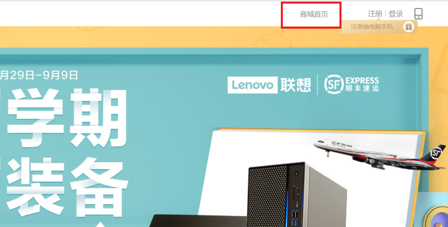
Task: Click the SF Express circular logo
Action: pyautogui.click(x=334, y=84)
